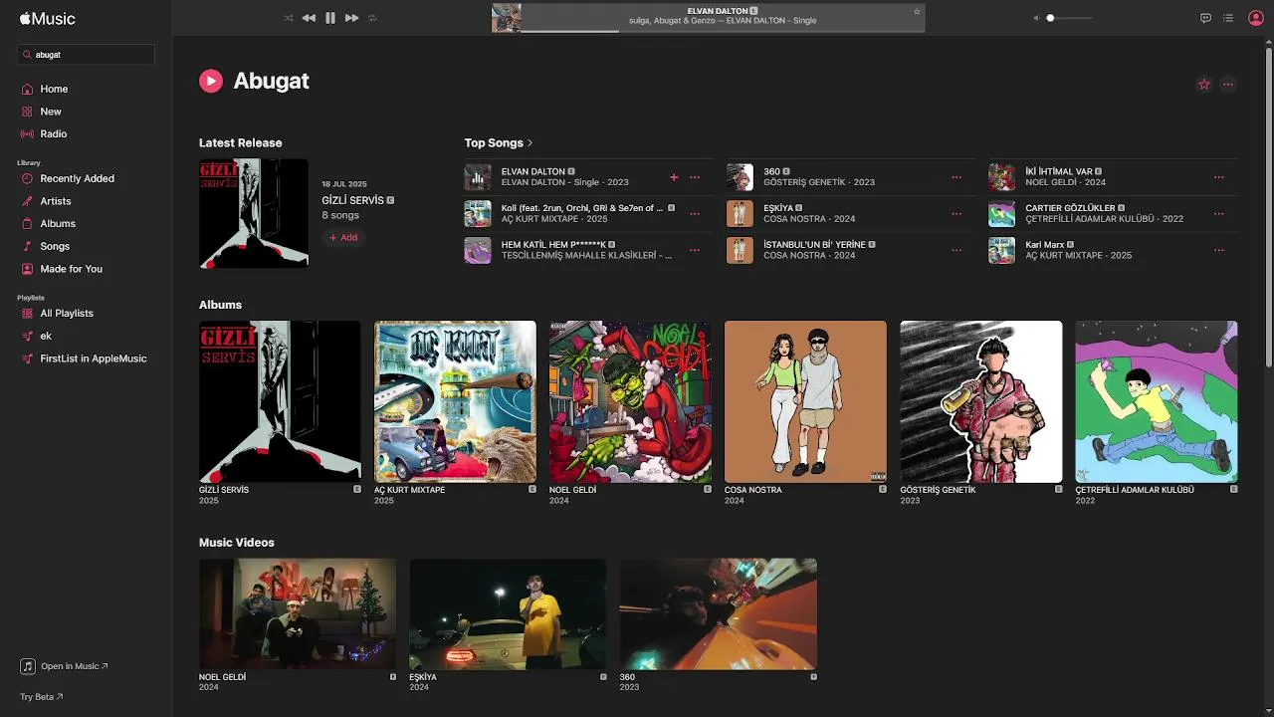Viewport: 1274px width, 717px height.
Task: Open GİZLİ SERVİS cover in Albums row
Action: [x=280, y=401]
